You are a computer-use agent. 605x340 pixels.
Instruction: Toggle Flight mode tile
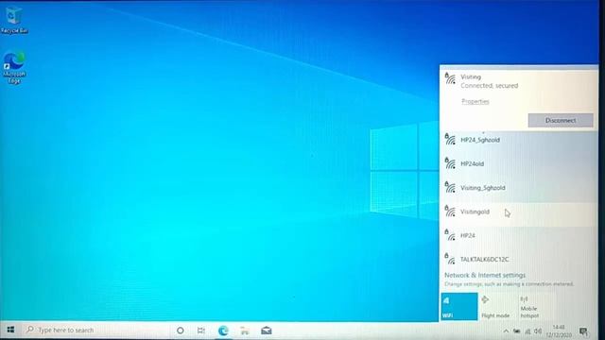coord(496,306)
